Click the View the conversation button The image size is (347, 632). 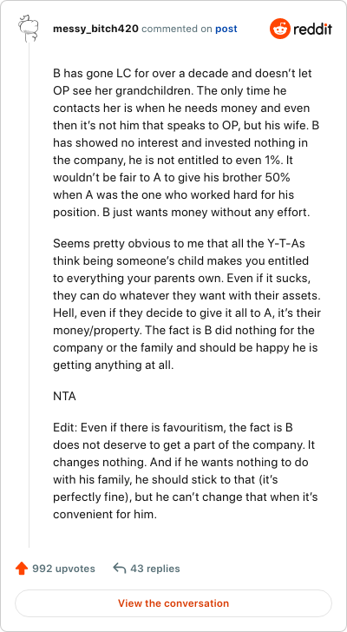173,603
